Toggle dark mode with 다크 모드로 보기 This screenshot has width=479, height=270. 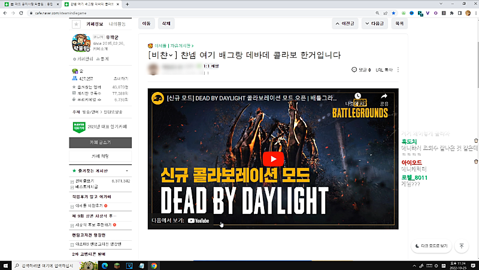pyautogui.click(x=431, y=246)
